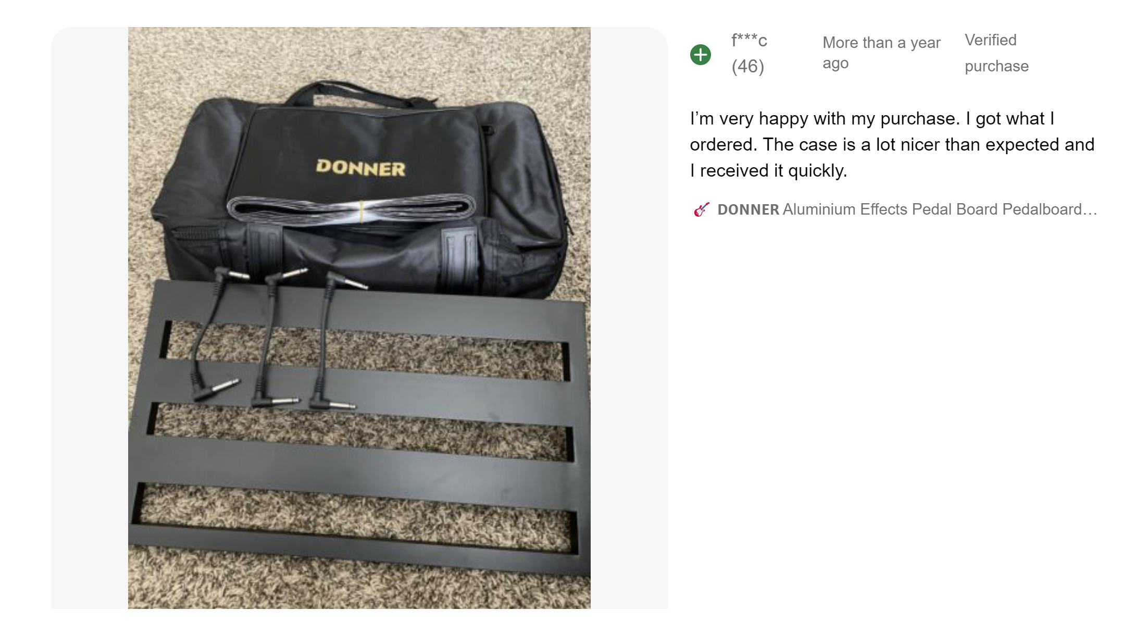Open the reviewer photo of the Donner pedalboard

coord(359,318)
